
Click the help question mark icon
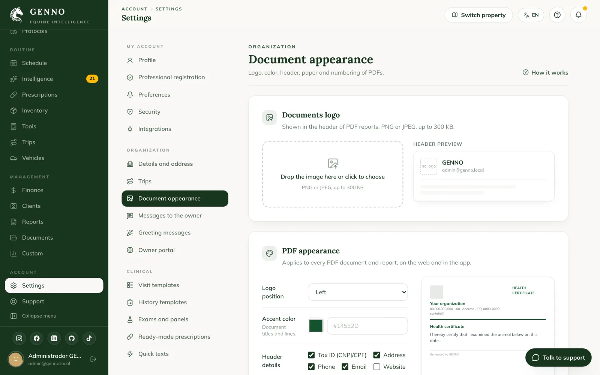click(557, 15)
